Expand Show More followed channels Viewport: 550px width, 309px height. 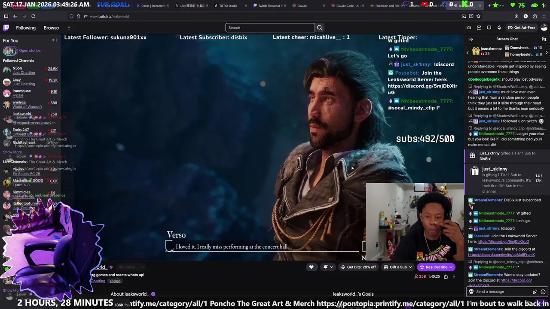pos(12,152)
